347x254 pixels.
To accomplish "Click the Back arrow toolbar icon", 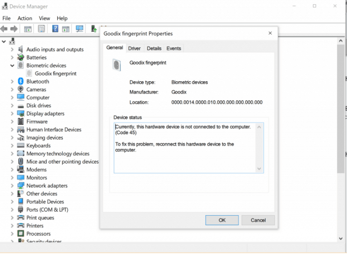I will (4, 29).
